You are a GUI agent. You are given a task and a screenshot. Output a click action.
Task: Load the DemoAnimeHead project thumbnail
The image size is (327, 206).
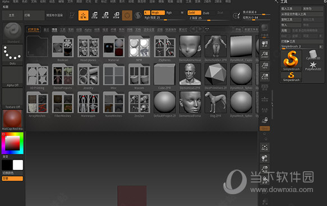pos(190,46)
